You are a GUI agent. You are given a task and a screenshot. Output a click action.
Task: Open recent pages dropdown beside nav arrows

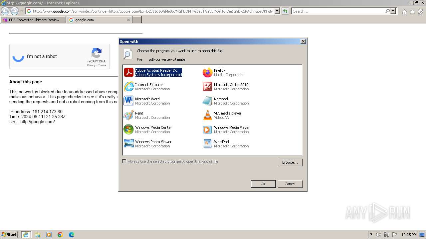[22, 11]
